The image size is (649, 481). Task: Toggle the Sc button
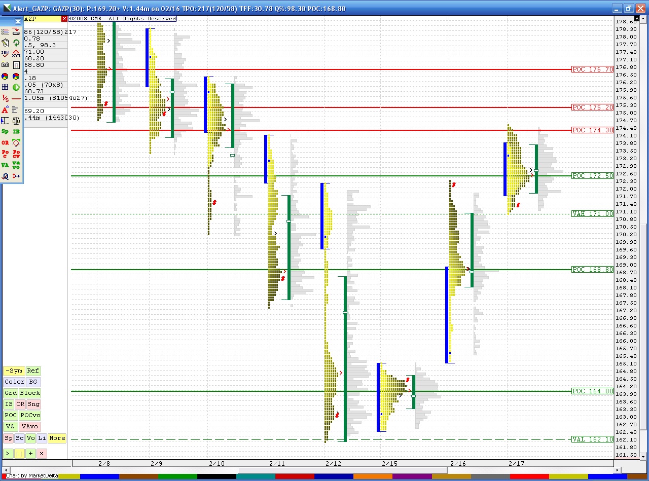coord(20,438)
